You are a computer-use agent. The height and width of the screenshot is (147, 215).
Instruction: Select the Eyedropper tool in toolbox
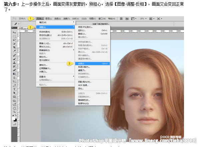[14, 51]
